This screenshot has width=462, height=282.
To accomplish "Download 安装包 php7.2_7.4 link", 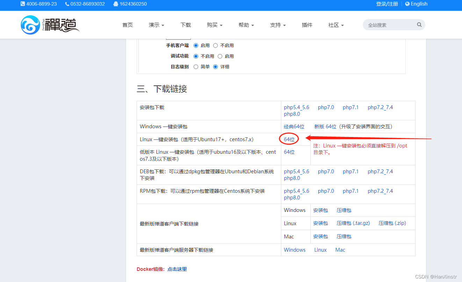I will pos(380,107).
